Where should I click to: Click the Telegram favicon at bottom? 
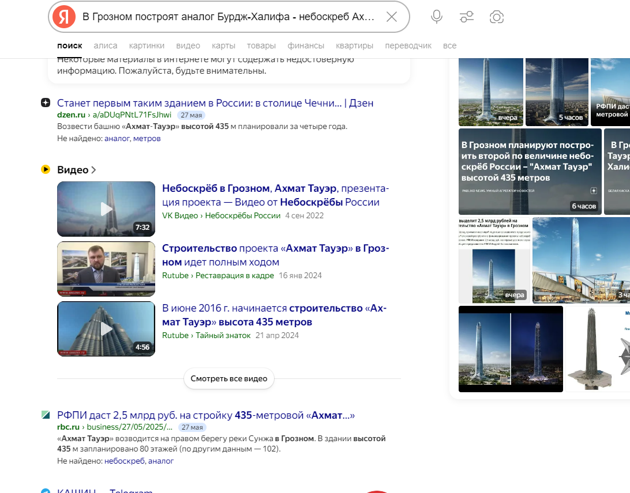(x=46, y=491)
